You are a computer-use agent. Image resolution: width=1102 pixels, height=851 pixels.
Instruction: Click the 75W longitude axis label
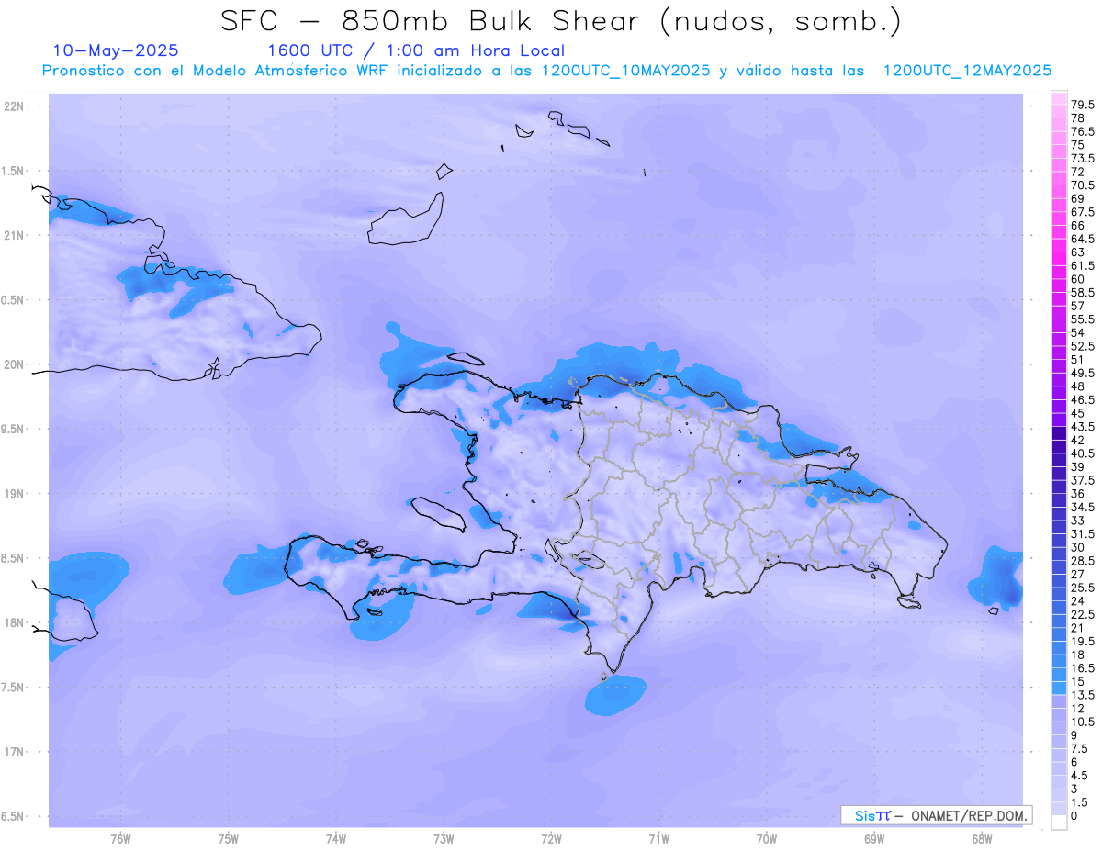(x=228, y=839)
